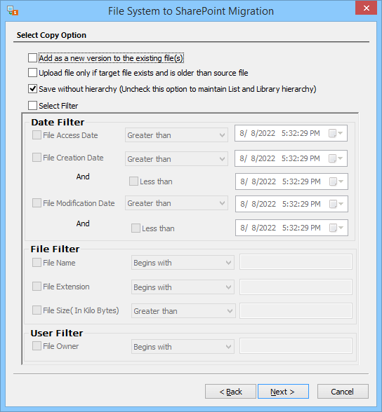The height and width of the screenshot is (412, 382).
Task: Click the File Filter group heading
Action: tap(55, 249)
